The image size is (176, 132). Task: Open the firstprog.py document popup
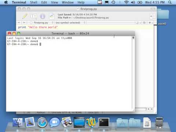click(x=41, y=23)
